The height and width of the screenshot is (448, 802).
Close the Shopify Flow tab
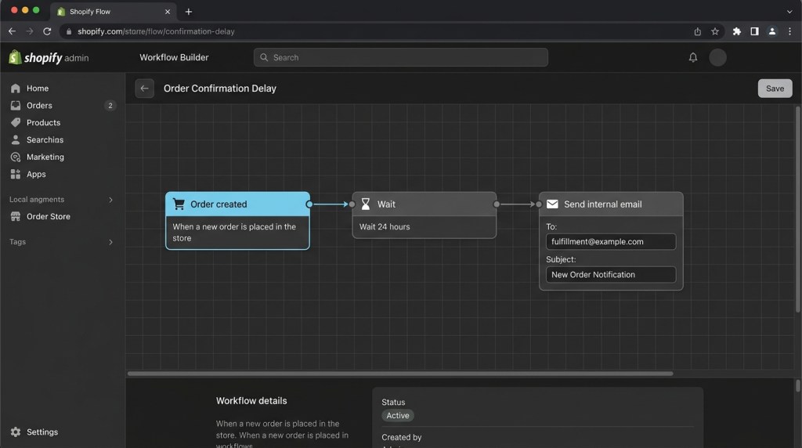[168, 11]
